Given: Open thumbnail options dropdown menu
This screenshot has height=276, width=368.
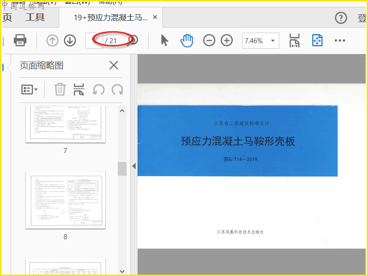Looking at the screenshot, I should [29, 89].
